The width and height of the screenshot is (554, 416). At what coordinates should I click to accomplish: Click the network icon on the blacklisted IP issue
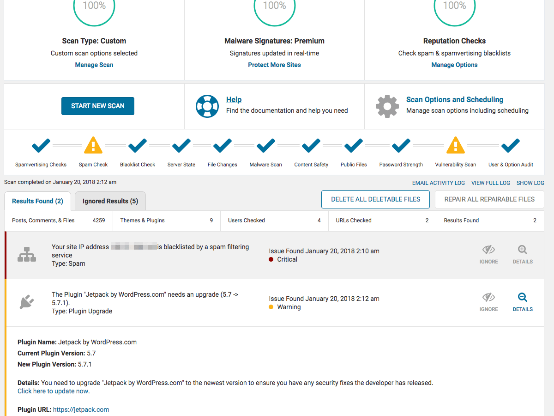click(27, 255)
